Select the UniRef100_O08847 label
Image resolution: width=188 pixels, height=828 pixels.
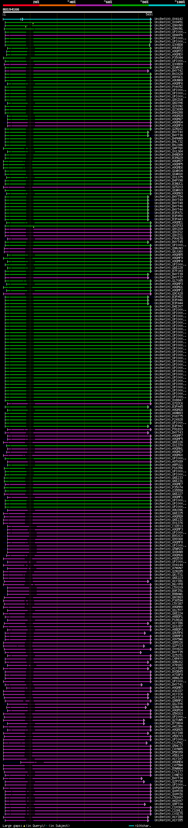pos(169,400)
